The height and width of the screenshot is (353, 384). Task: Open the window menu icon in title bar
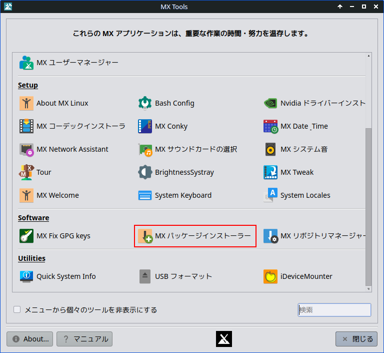pyautogui.click(x=7, y=7)
